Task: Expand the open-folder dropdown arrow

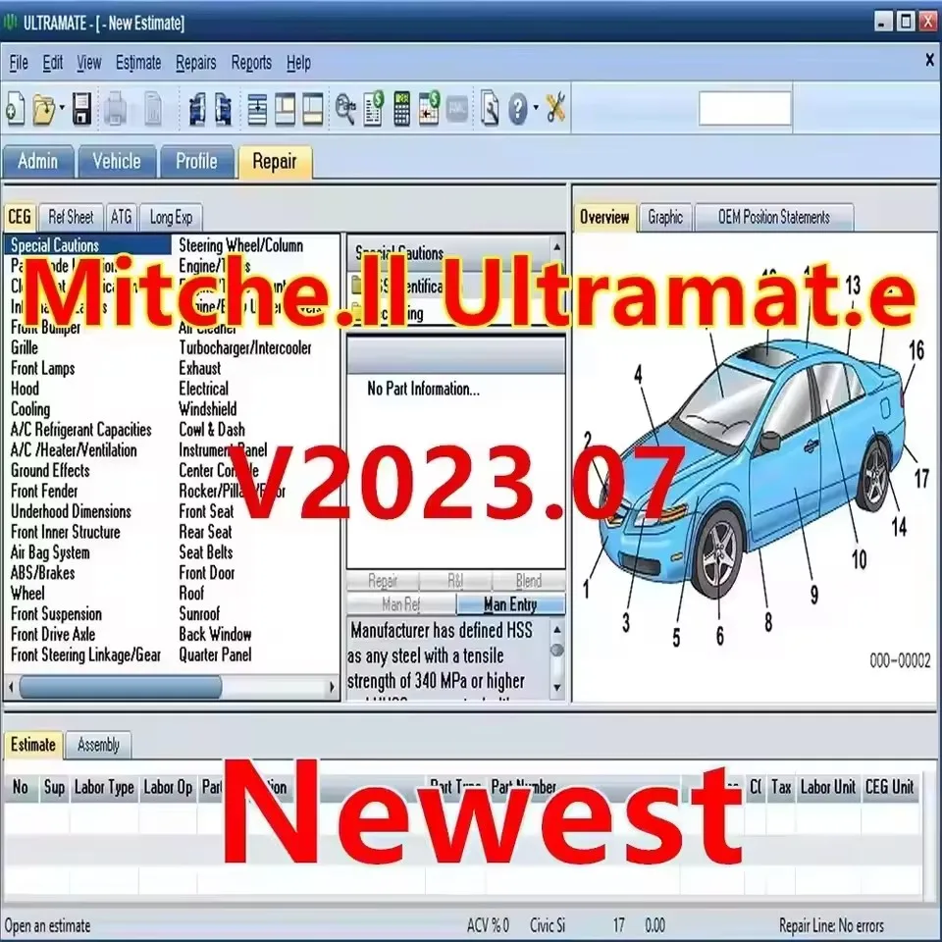Action: click(61, 109)
